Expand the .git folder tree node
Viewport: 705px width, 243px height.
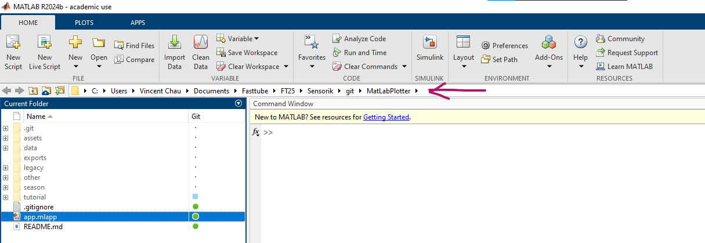coord(5,128)
